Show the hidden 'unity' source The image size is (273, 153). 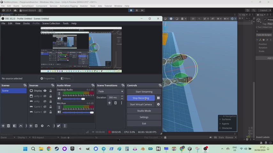point(45,101)
